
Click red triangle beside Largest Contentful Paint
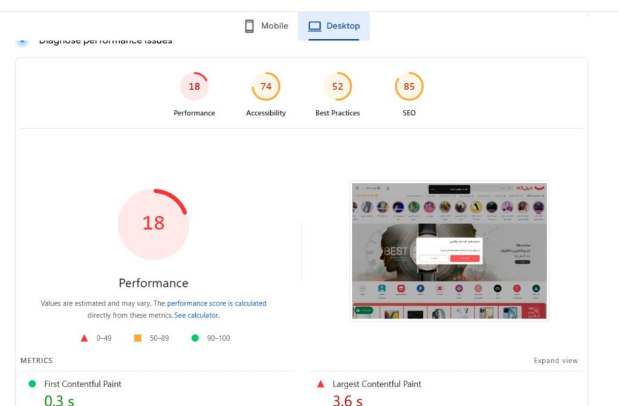point(321,384)
